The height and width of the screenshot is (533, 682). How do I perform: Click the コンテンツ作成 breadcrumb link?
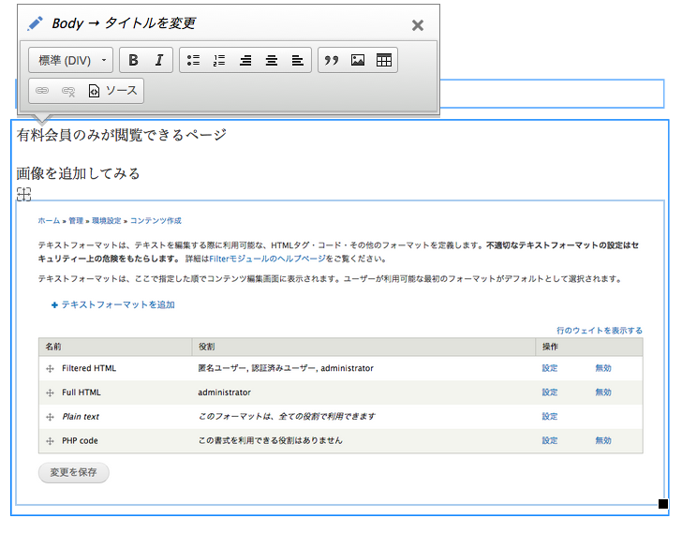tap(156, 221)
